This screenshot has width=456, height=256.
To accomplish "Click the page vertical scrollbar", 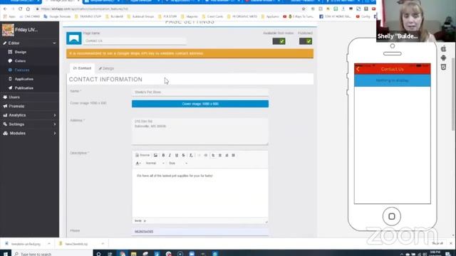I will click(453, 95).
